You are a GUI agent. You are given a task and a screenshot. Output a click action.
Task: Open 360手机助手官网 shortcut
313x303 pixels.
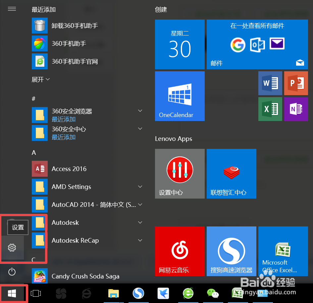88,61
